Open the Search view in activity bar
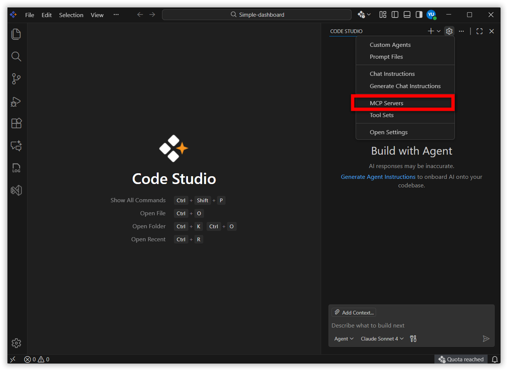Screen dimensions: 508x371 (x=16, y=57)
